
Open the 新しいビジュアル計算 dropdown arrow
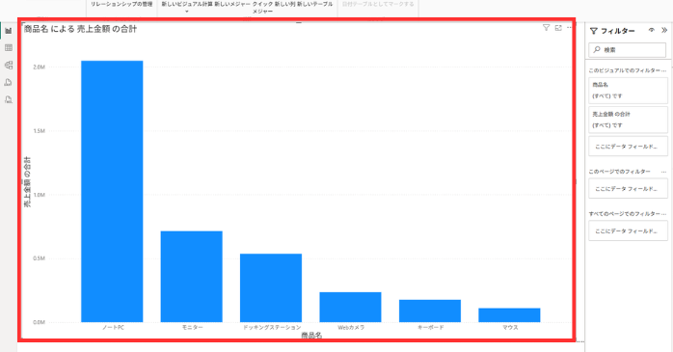coord(187,12)
